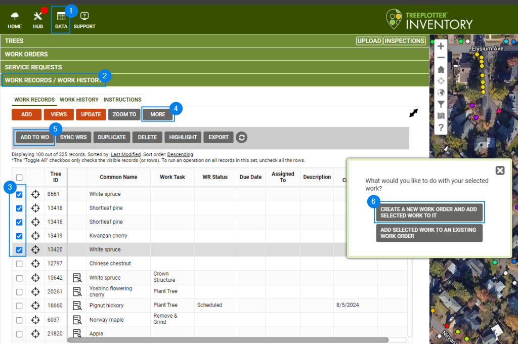Click CREATE A NEW WORK ORDER AND ADD SELECTED WORK

429,212
